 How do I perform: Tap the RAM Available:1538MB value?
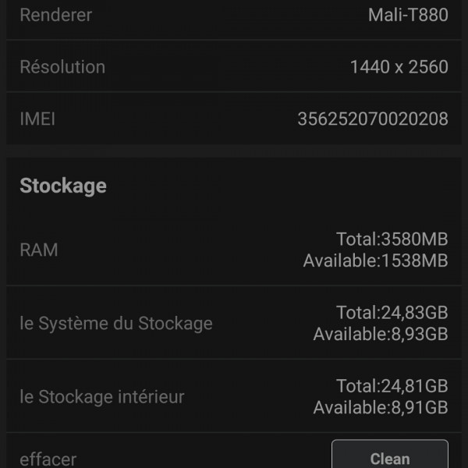pos(375,261)
